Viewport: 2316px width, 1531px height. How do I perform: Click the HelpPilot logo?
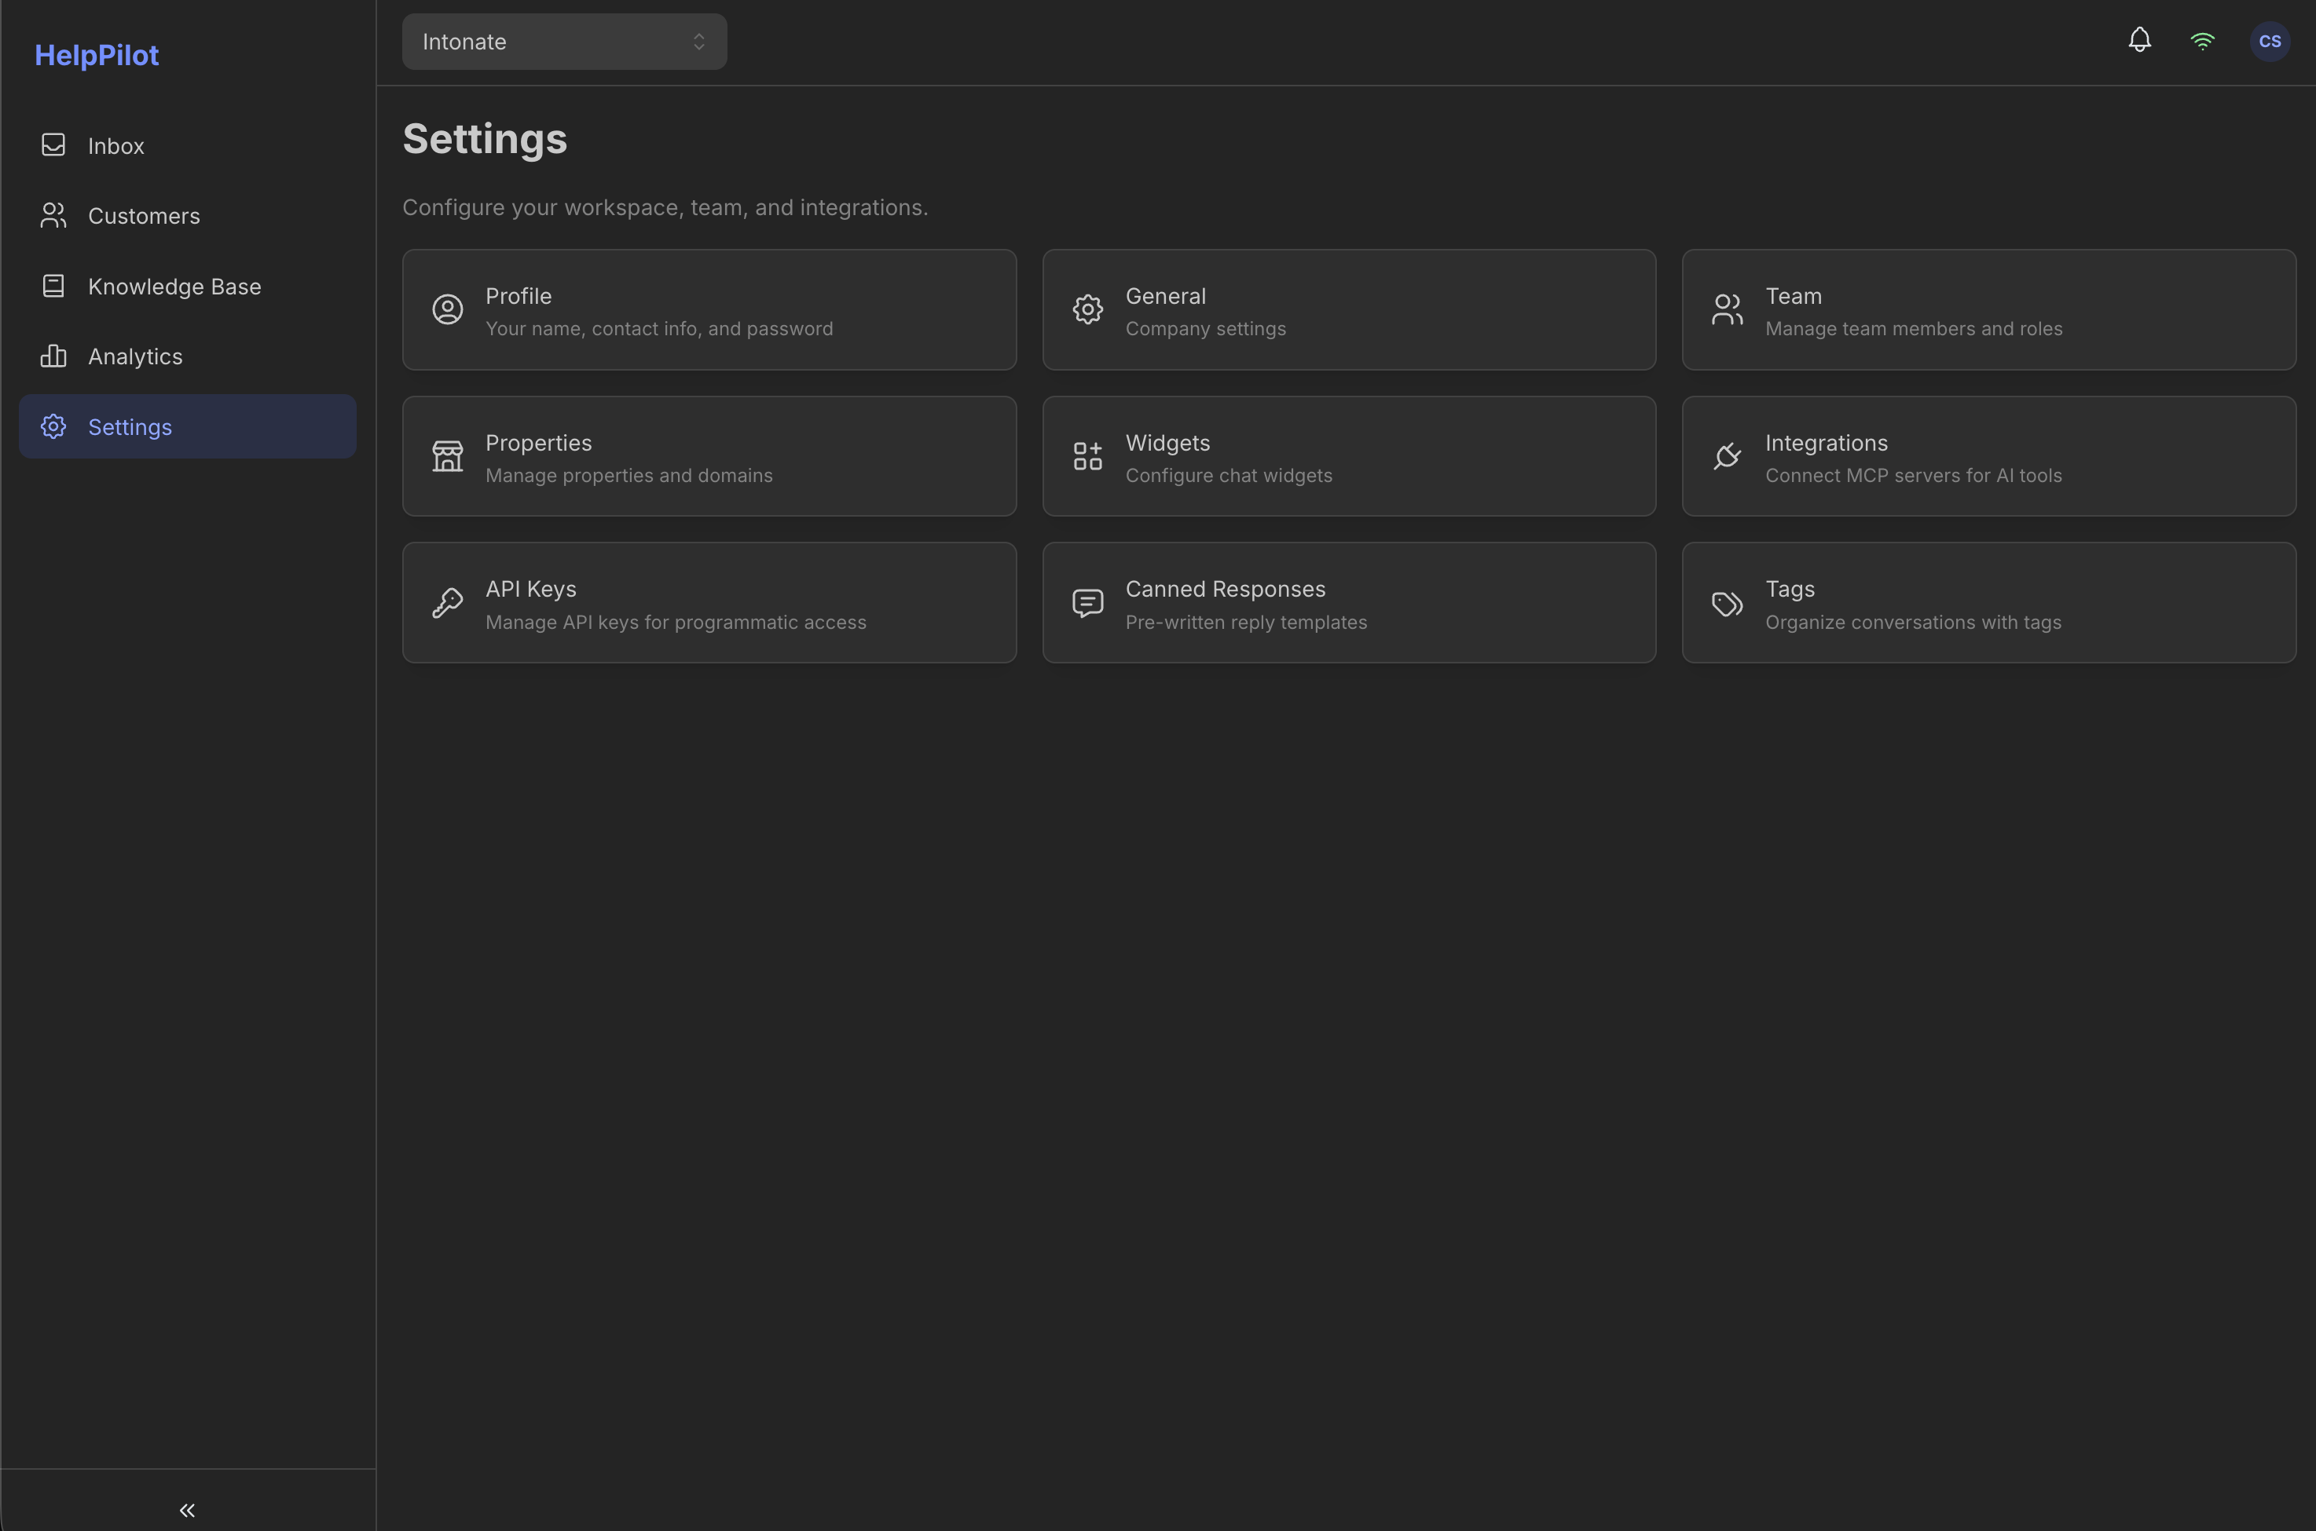[x=97, y=56]
